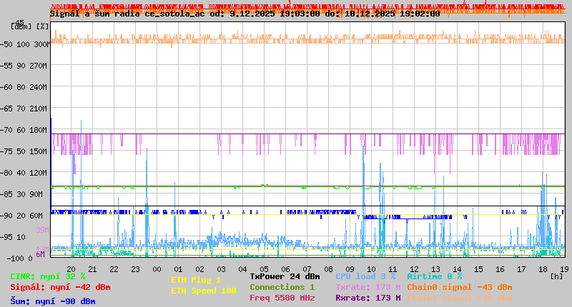The image size is (572, 307).
Task: Click the '[h]' unit label on time axis
Action: [x=556, y=275]
